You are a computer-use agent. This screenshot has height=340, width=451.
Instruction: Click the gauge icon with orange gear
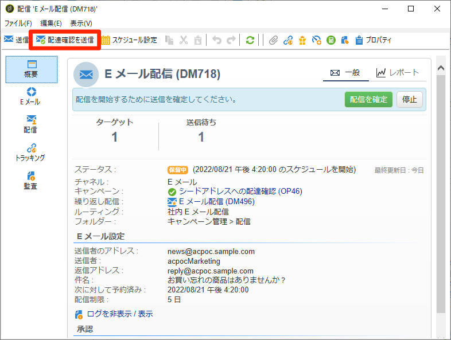tap(316, 40)
